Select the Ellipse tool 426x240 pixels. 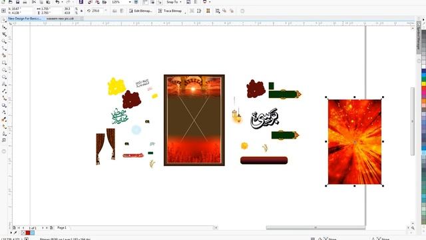pyautogui.click(x=4, y=70)
